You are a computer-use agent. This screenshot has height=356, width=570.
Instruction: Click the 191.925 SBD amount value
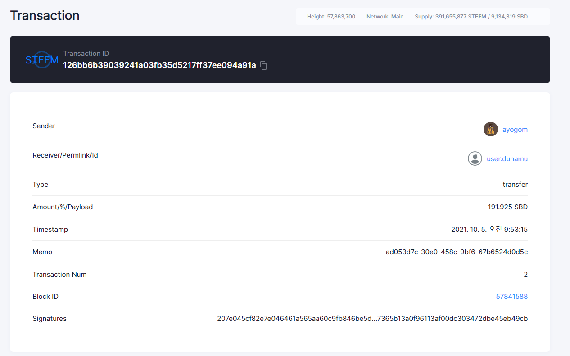click(508, 207)
